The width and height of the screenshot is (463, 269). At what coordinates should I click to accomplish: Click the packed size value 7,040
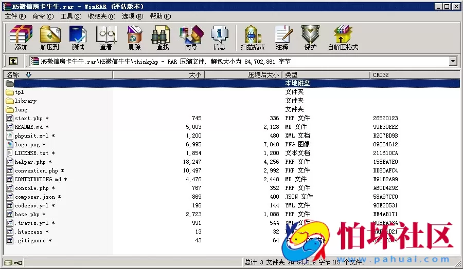271,144
